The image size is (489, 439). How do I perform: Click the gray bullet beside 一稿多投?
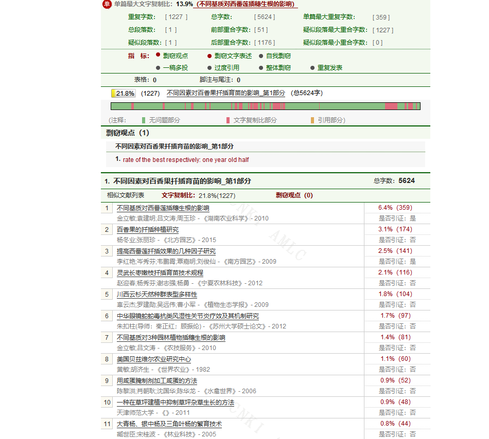click(158, 68)
